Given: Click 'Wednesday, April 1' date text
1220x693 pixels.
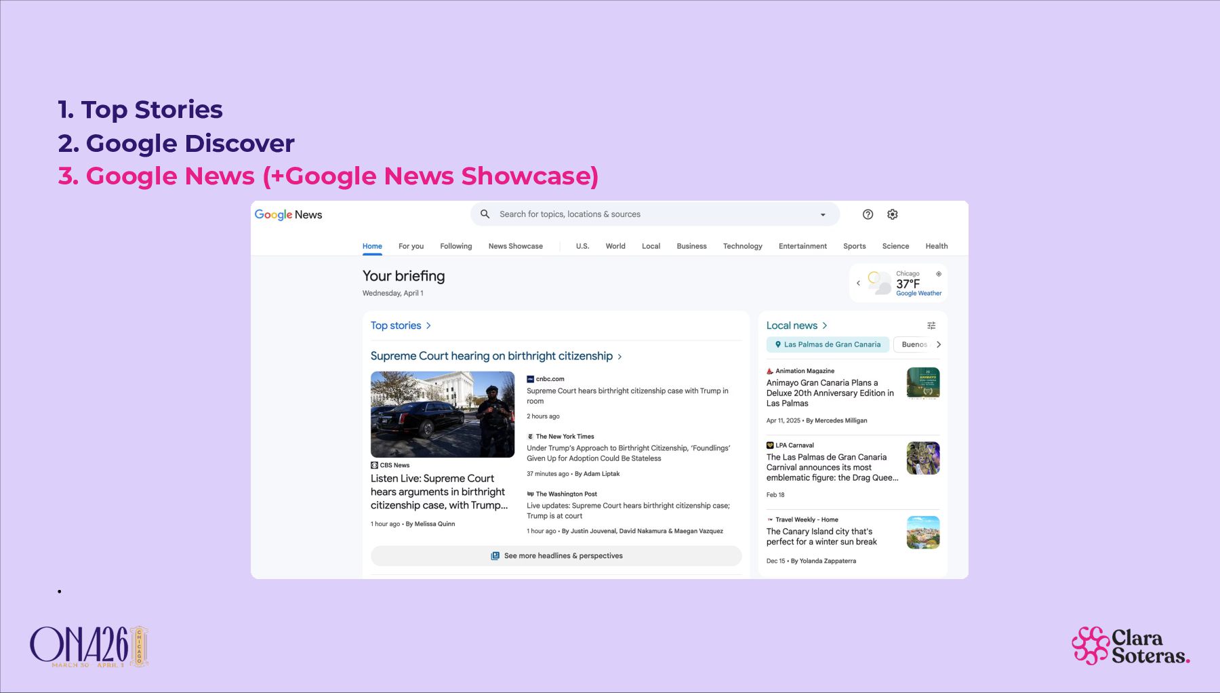Looking at the screenshot, I should 393,294.
